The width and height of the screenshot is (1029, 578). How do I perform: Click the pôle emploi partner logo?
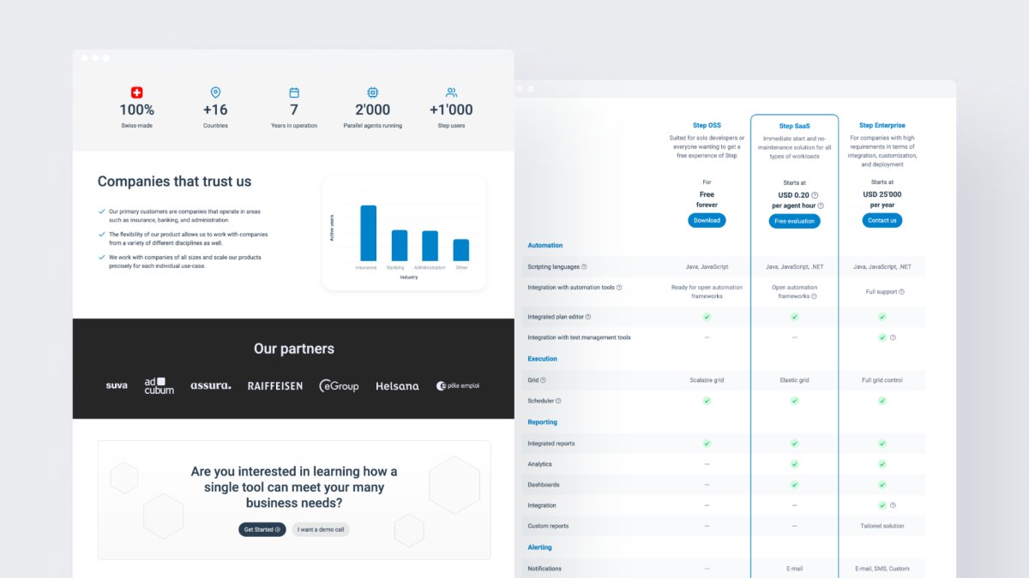click(x=460, y=385)
